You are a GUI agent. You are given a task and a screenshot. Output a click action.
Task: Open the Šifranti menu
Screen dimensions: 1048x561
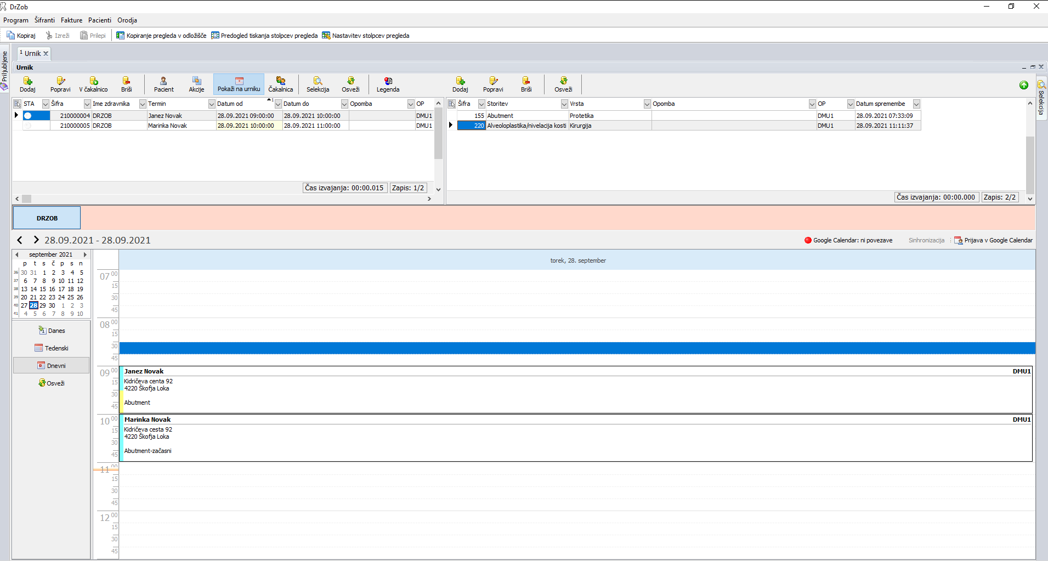pyautogui.click(x=44, y=20)
